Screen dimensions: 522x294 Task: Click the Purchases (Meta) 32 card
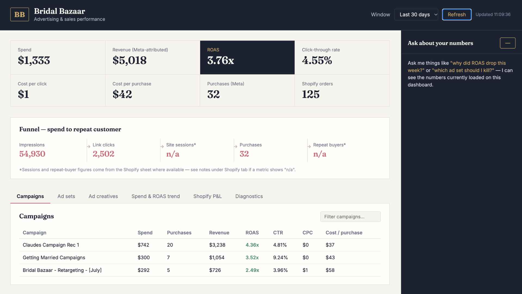(247, 90)
